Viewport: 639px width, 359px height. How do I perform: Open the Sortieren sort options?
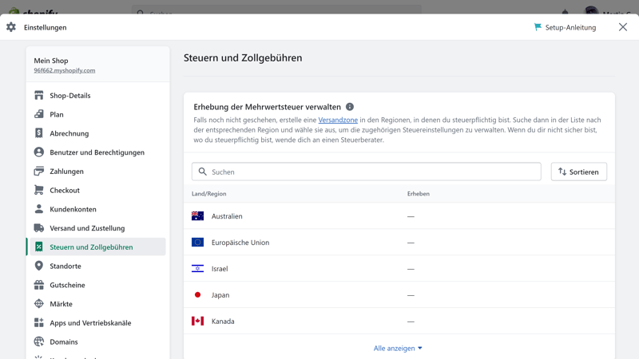click(578, 172)
